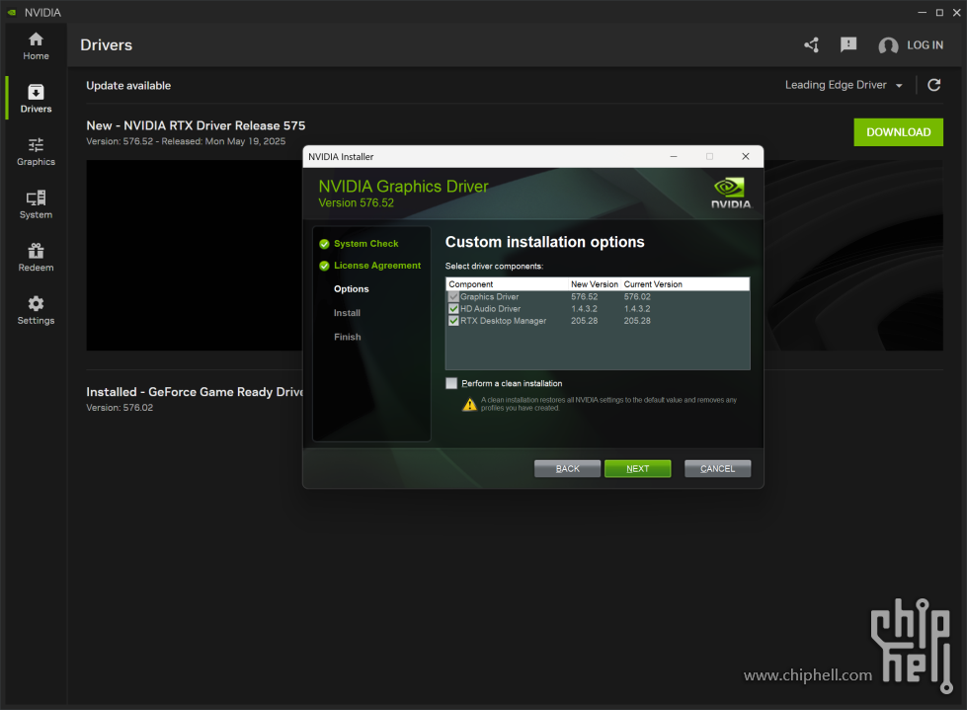
Task: Click the New Version column header
Action: pos(595,284)
